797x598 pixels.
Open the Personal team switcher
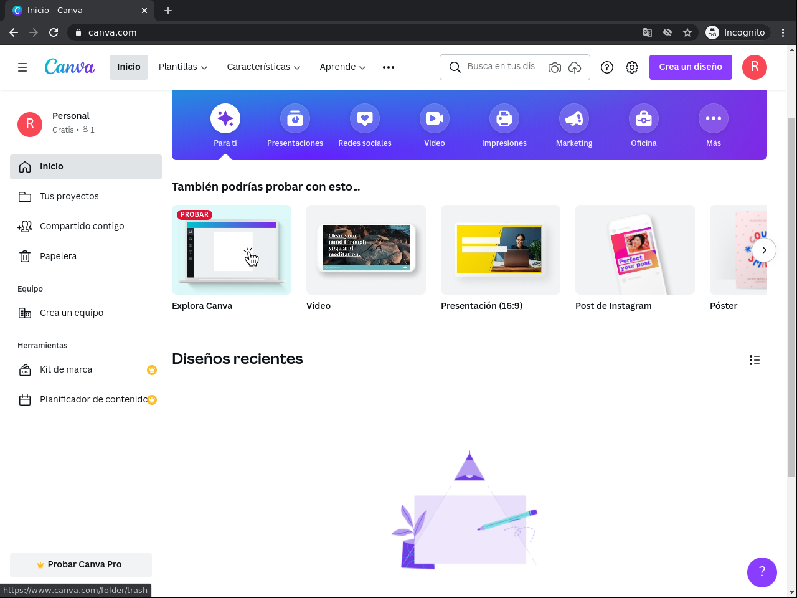[86, 123]
